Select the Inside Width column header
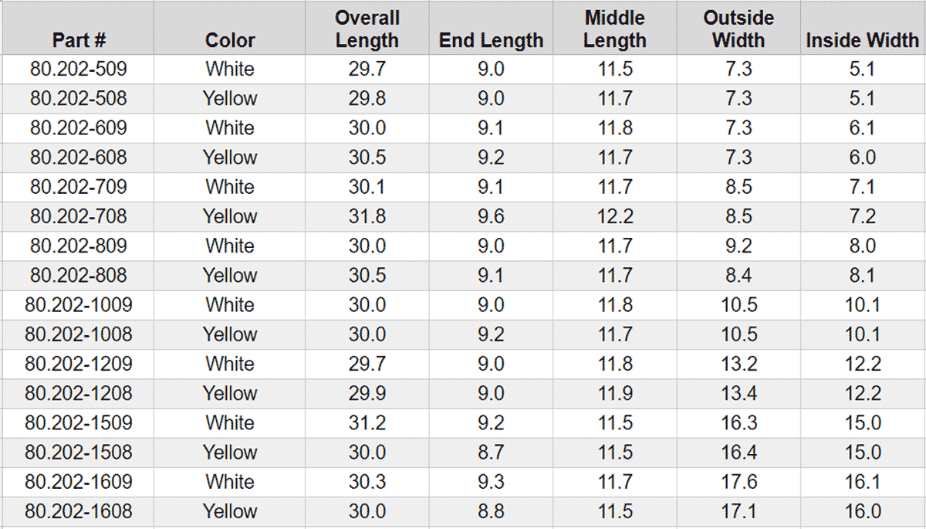 click(862, 28)
